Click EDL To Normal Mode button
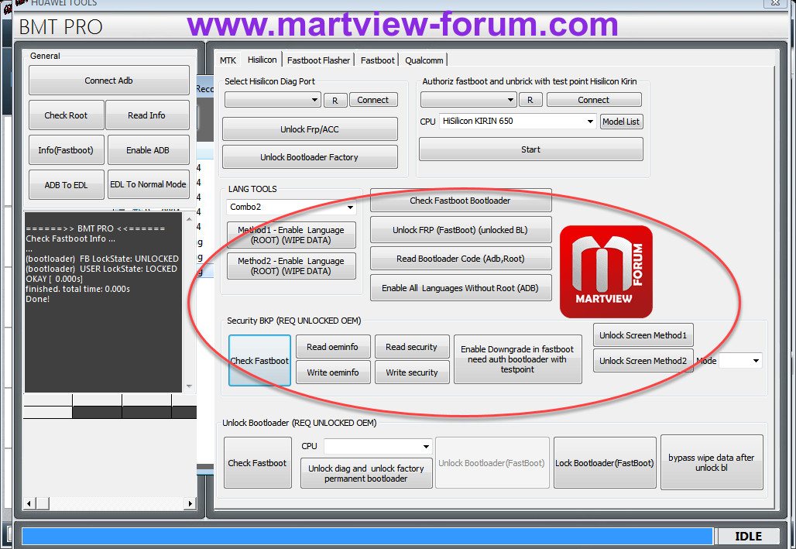 (x=148, y=184)
